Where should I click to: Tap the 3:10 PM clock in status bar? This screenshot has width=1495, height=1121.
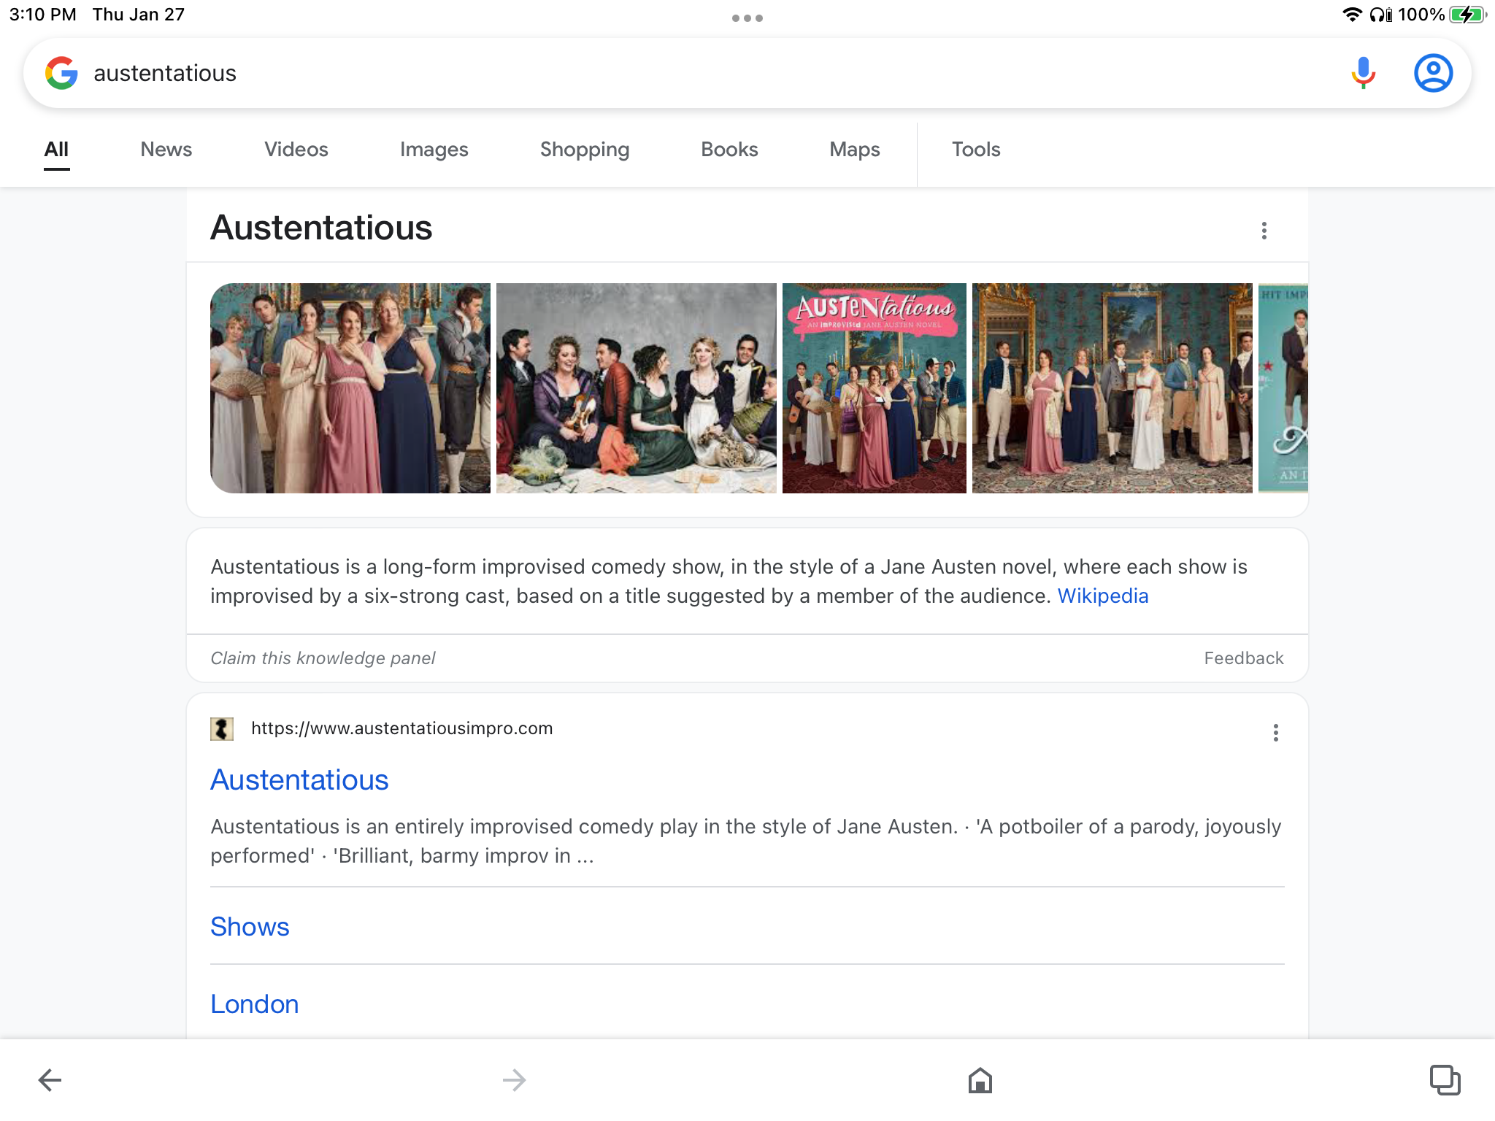pos(42,15)
